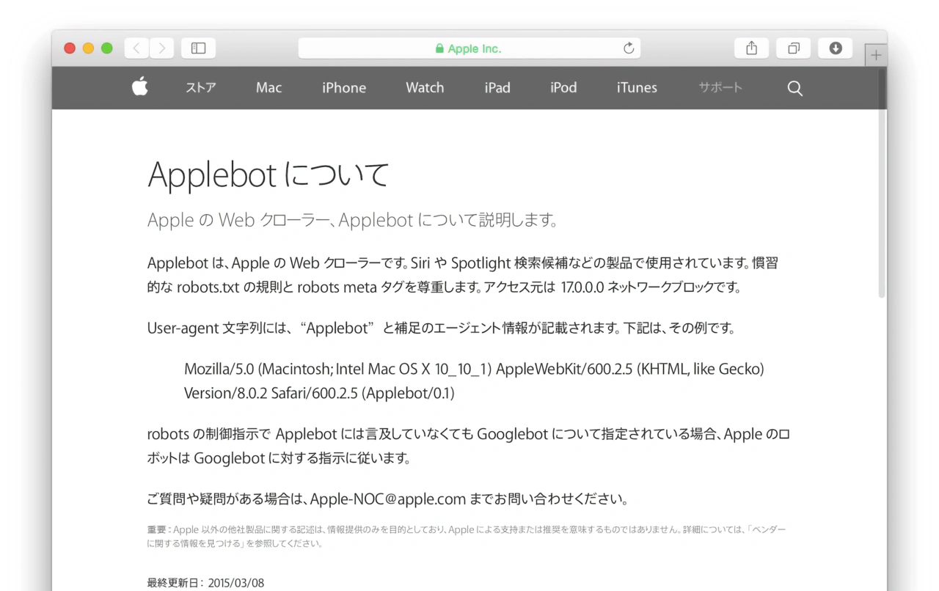Click the subtitle about Apple の Web クローラー
This screenshot has height=591, width=939.
[353, 220]
